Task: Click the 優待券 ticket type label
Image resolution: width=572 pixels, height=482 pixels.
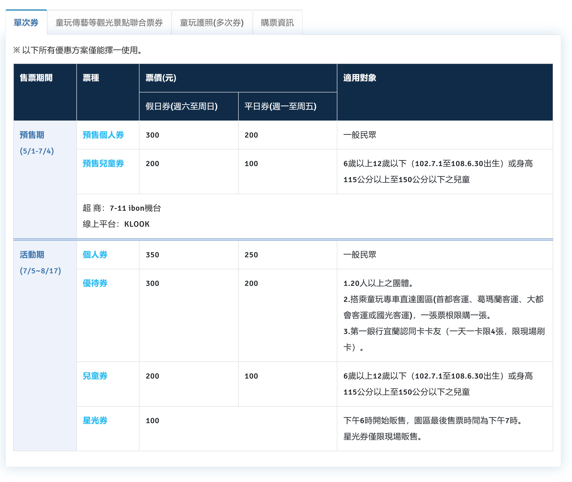Action: tap(95, 283)
